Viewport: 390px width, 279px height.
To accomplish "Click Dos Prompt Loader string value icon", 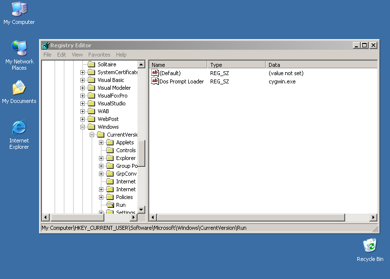I will pyautogui.click(x=155, y=81).
